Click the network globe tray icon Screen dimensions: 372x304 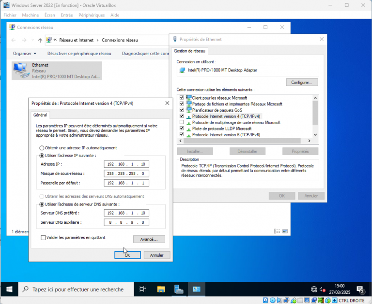tap(314, 290)
